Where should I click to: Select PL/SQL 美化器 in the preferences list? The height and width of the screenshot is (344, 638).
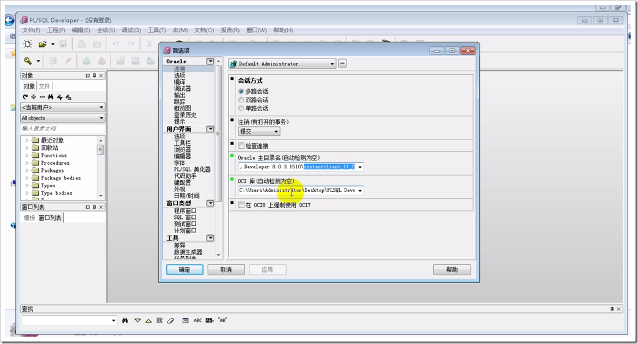click(x=193, y=170)
